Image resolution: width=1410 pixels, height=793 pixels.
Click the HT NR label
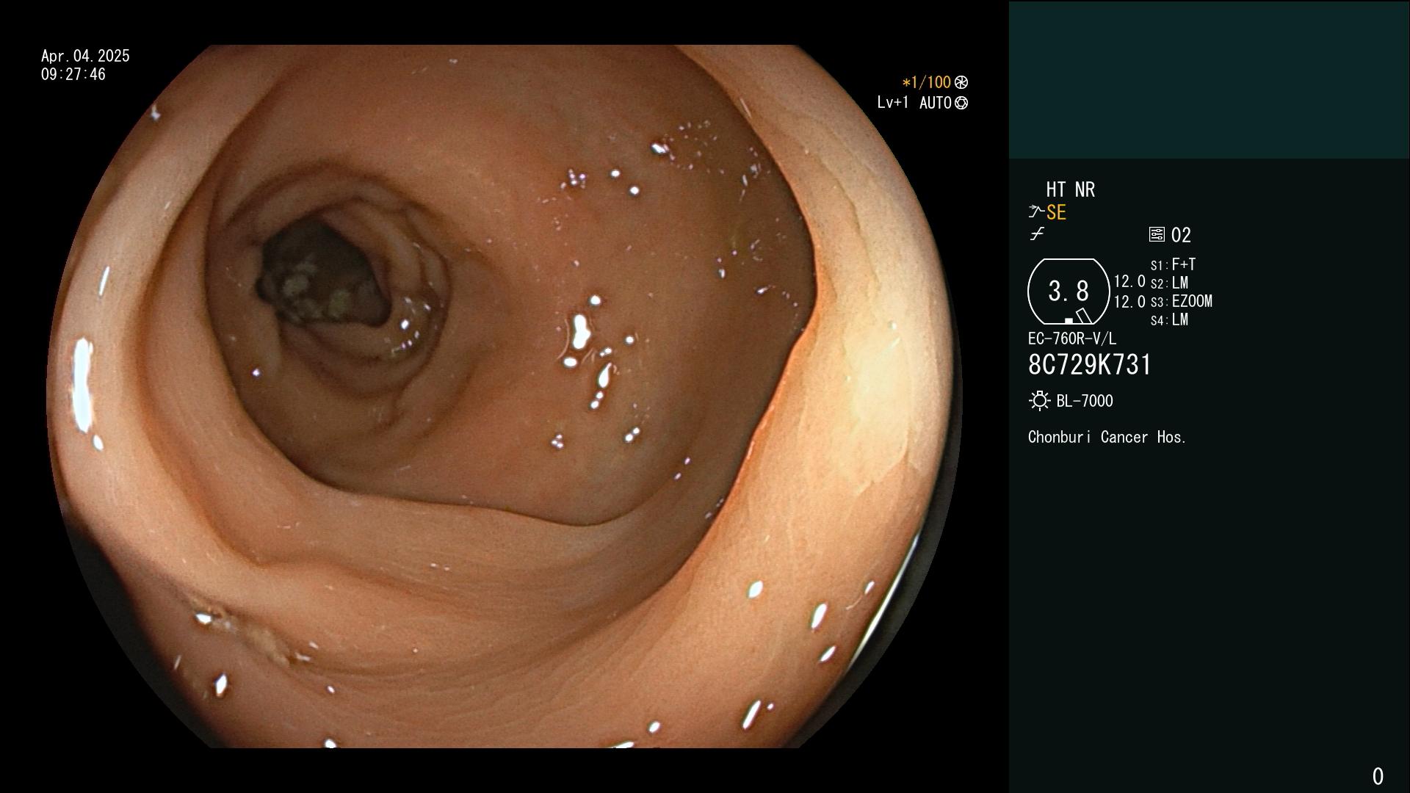pyautogui.click(x=1071, y=189)
